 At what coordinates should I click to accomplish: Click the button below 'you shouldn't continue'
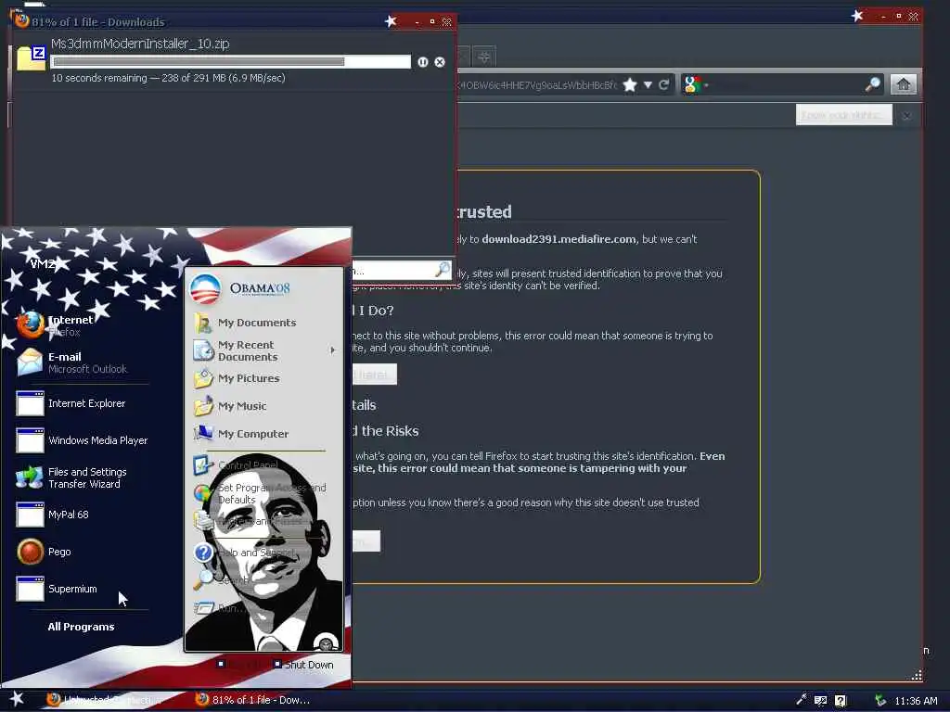point(375,375)
